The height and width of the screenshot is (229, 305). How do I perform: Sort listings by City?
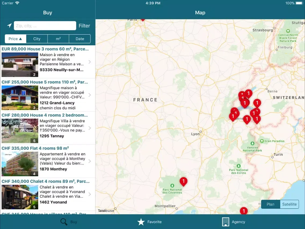tap(37, 39)
